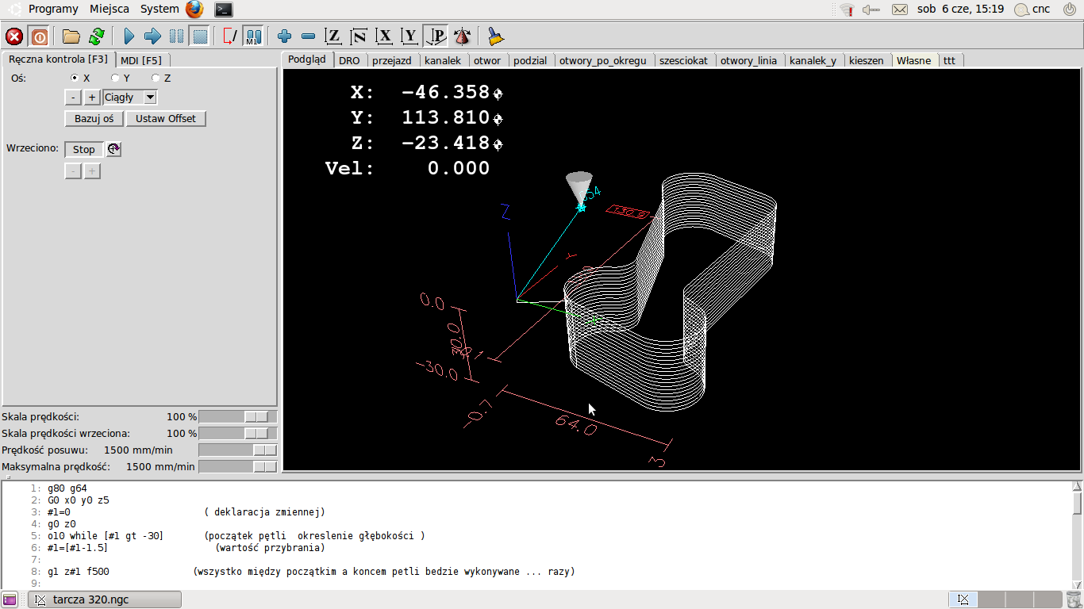Open the volume control in the tray

871,10
